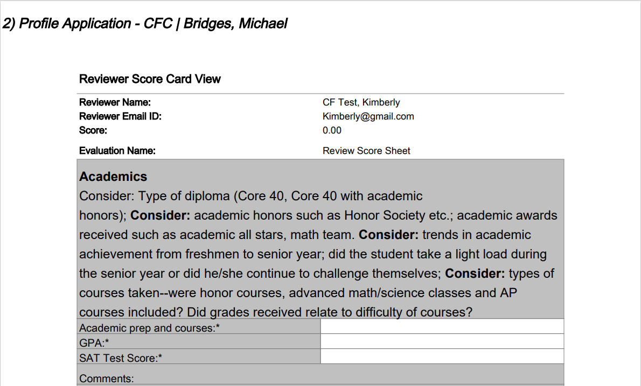Click the Academics section heading
The height and width of the screenshot is (386, 641).
113,177
